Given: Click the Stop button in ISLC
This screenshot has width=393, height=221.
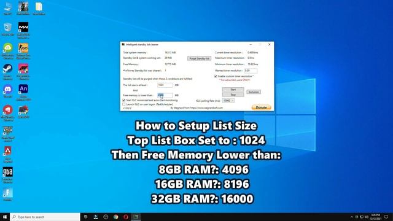Looking at the screenshot, I should [x=233, y=95].
